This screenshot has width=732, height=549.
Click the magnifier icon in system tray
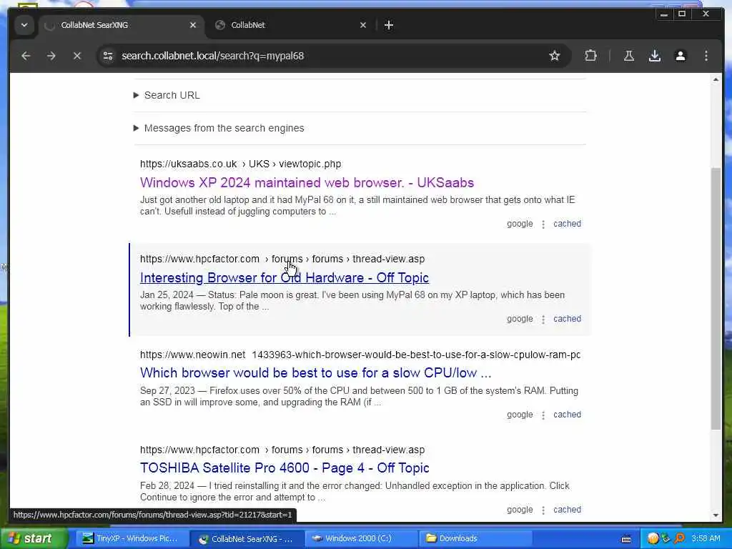(679, 539)
